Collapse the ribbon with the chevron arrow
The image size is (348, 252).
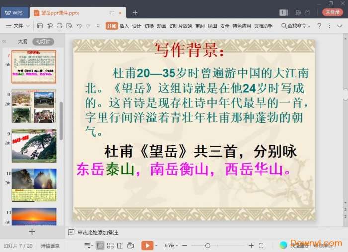tap(340, 26)
